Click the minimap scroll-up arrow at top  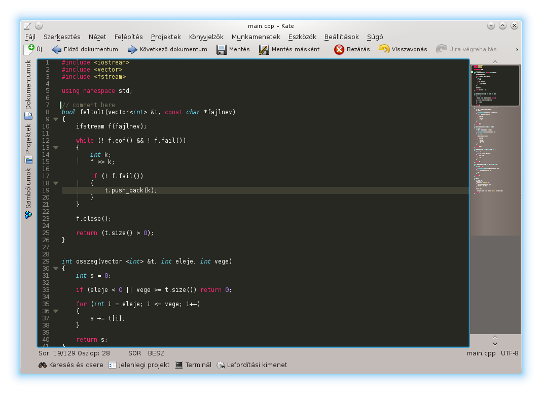pos(495,61)
